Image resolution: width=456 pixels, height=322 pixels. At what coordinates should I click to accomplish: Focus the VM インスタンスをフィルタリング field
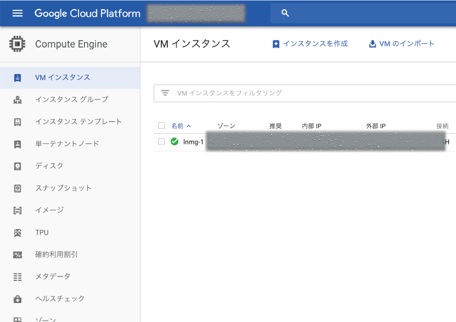coord(305,93)
